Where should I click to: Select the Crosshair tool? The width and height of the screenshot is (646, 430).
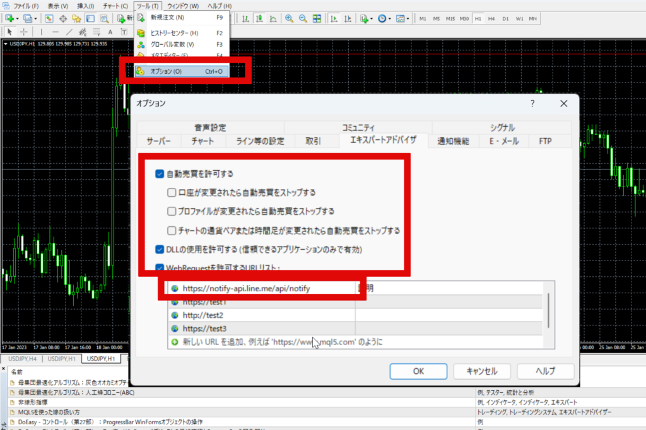pos(24,32)
